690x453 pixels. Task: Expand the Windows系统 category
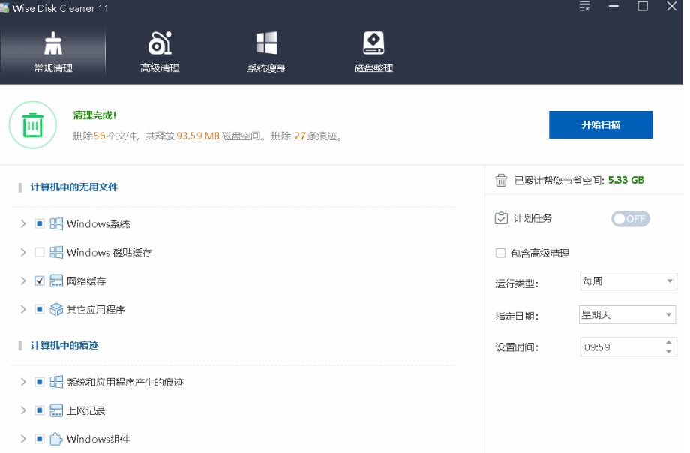23,224
